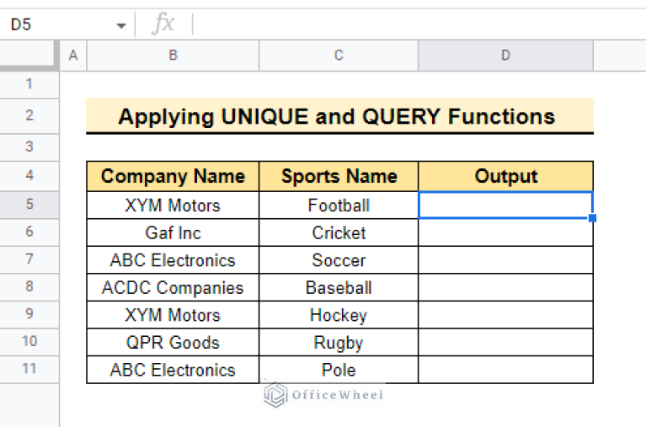This screenshot has width=646, height=427.
Task: Select row 8 header
Action: (x=29, y=287)
